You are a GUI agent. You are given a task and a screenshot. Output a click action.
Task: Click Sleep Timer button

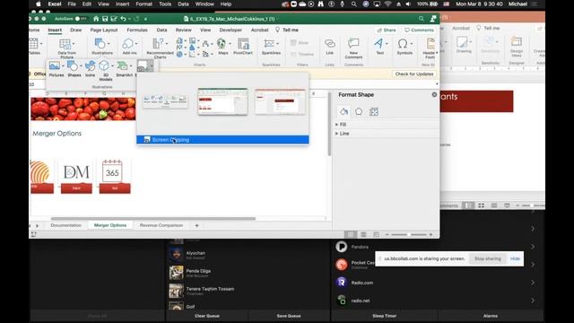(385, 316)
